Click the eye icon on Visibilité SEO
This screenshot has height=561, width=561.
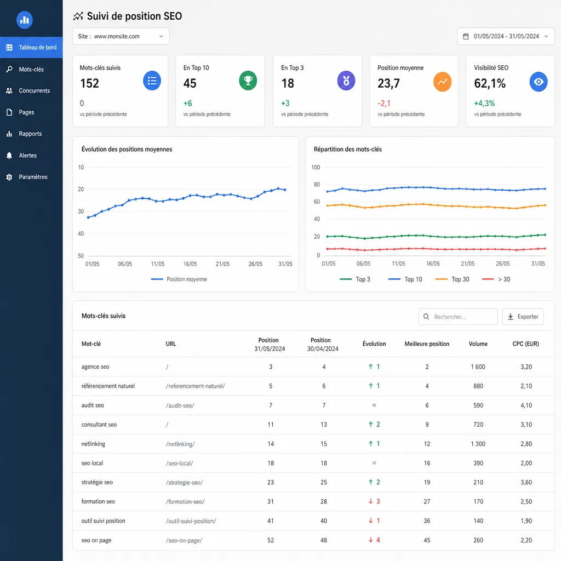pos(539,82)
